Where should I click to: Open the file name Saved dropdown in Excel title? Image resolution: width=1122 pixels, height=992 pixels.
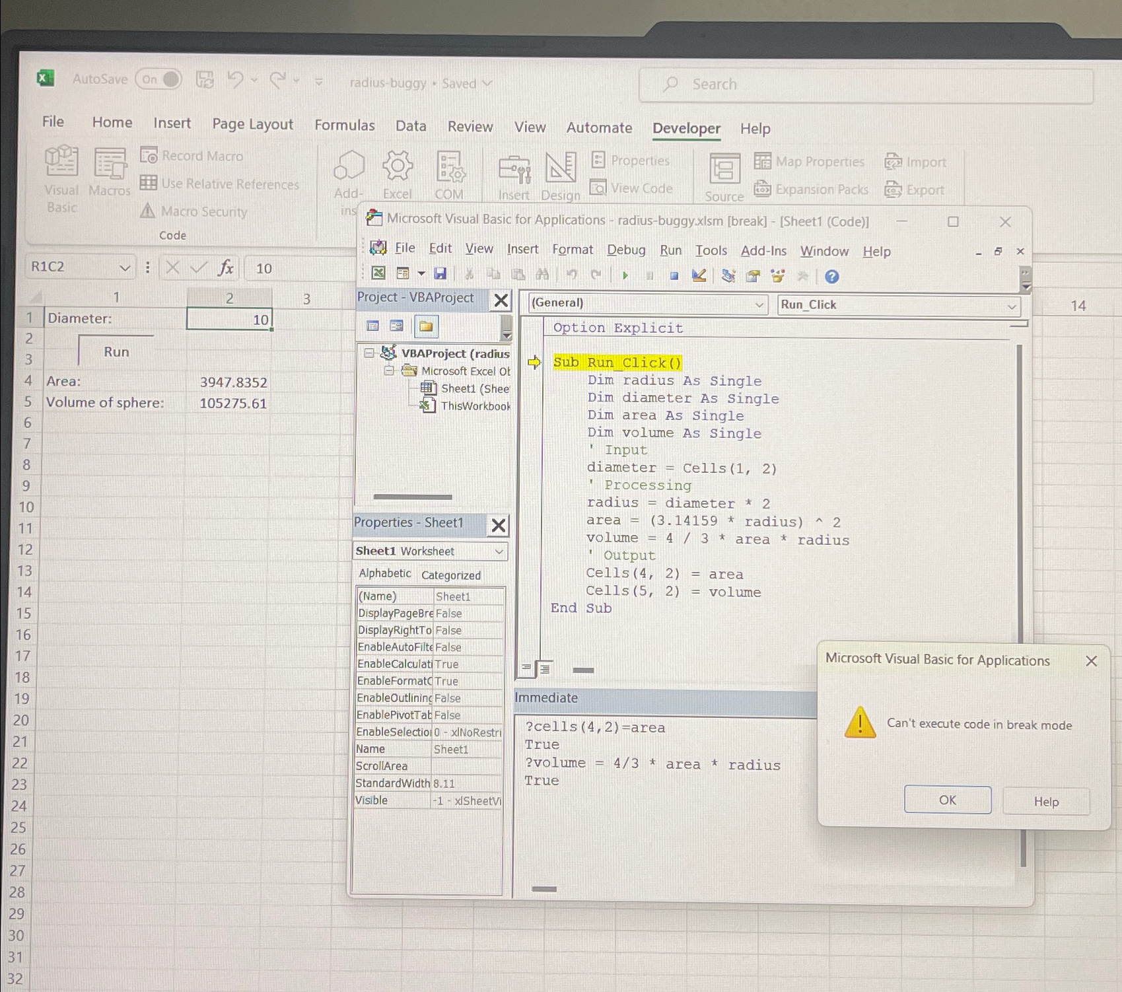point(488,83)
